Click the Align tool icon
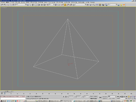The height and width of the screenshot is (102, 136). pyautogui.click(x=91, y=5)
